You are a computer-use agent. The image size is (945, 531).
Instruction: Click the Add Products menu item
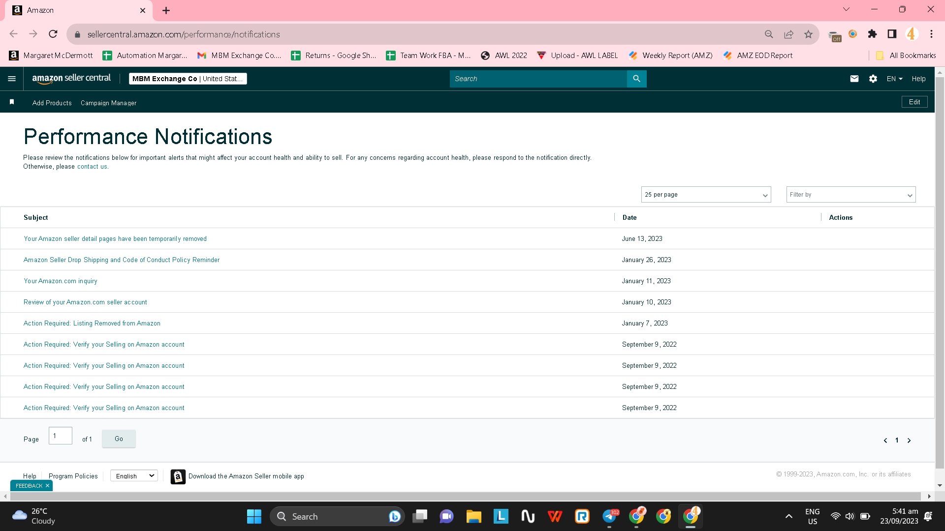52,103
